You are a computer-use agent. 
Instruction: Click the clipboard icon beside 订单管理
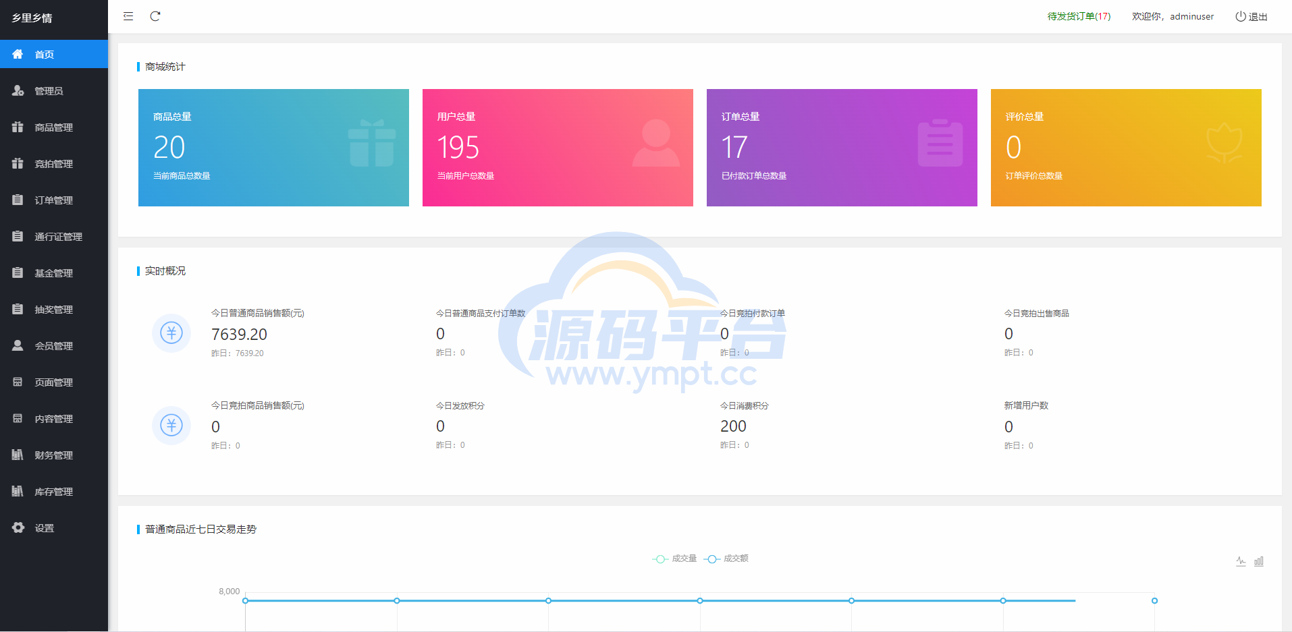pos(18,200)
